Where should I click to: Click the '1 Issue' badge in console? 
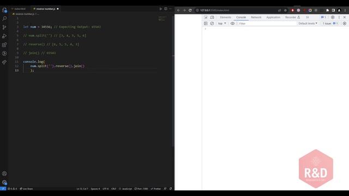330,23
